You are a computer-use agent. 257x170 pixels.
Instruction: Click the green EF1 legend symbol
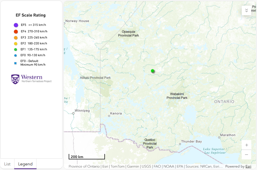click(16, 50)
